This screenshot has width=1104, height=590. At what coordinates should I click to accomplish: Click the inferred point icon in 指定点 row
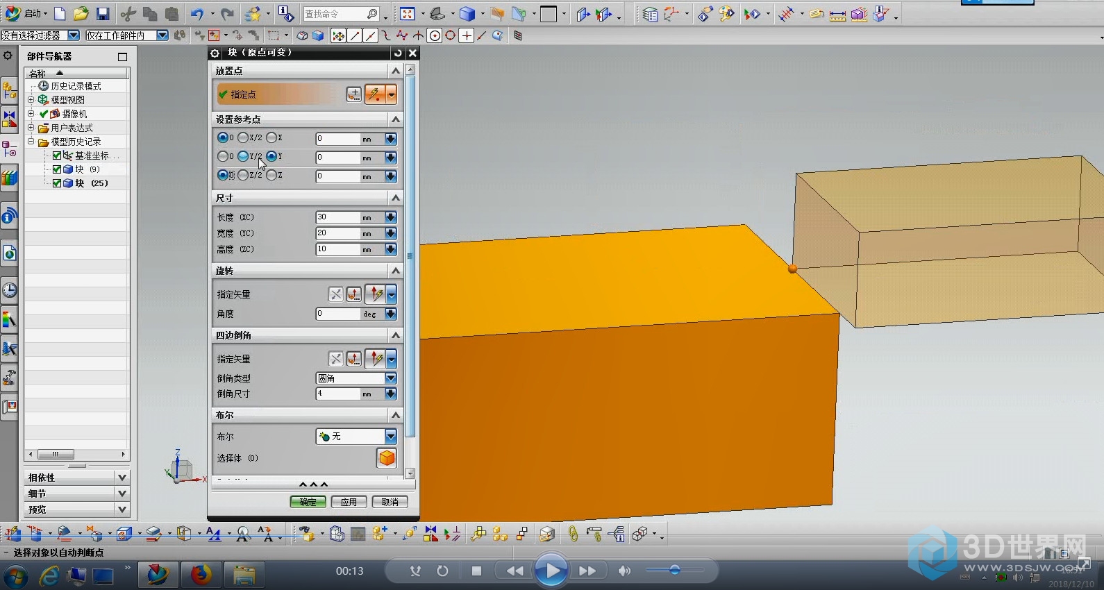[x=375, y=94]
